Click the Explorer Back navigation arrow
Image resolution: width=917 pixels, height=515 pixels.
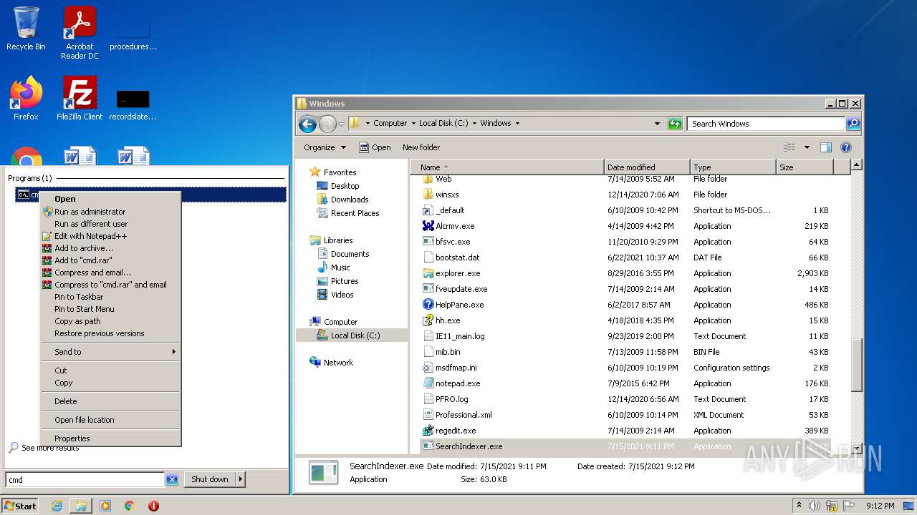307,124
